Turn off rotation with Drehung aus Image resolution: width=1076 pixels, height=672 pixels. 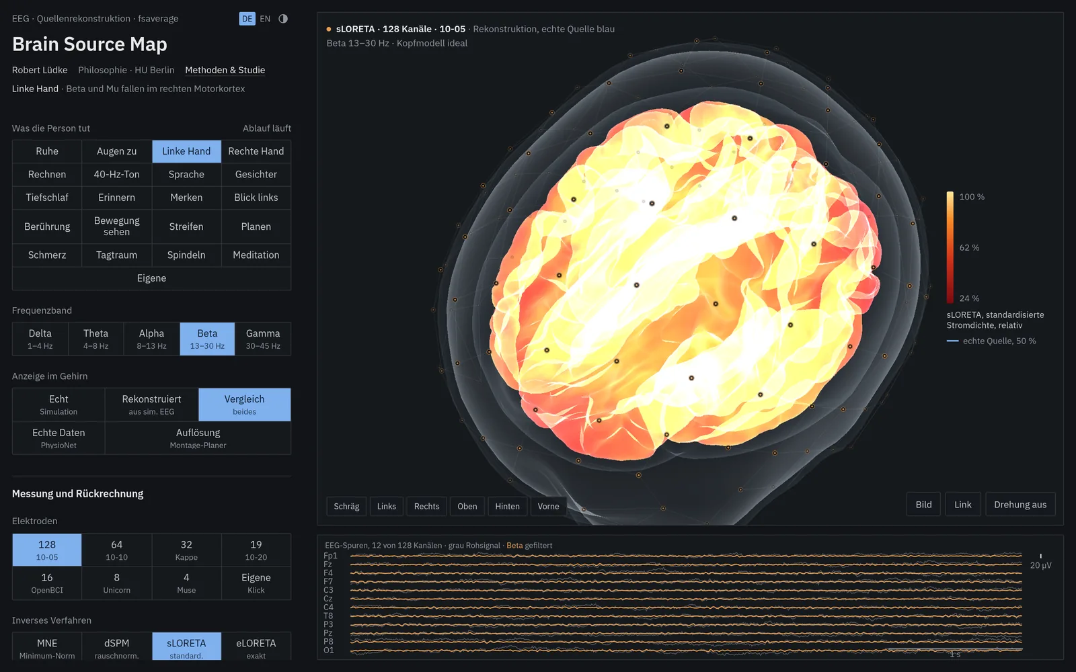tap(1020, 505)
